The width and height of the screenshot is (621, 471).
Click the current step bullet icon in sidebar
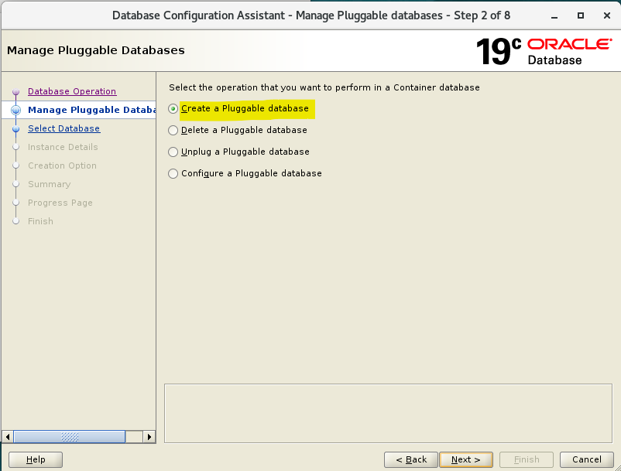[15, 110]
